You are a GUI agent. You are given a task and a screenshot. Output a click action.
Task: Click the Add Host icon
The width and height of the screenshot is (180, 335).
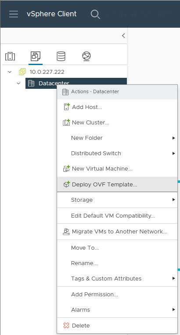click(67, 107)
